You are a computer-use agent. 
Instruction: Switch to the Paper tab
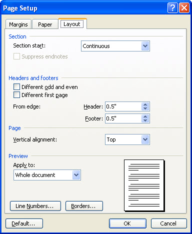[x=45, y=24]
